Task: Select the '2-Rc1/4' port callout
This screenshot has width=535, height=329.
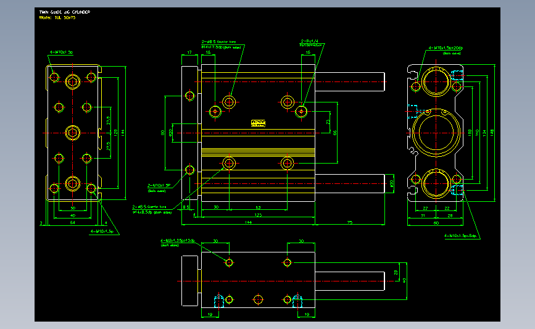Action: pyautogui.click(x=309, y=41)
